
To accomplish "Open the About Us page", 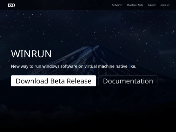I will (x=165, y=5).
